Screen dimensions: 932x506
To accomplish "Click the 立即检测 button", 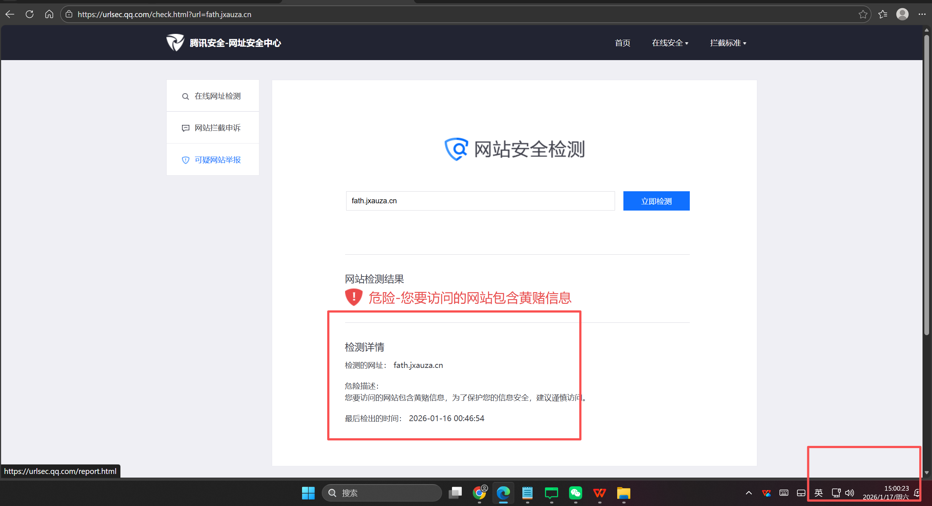I will [x=656, y=201].
